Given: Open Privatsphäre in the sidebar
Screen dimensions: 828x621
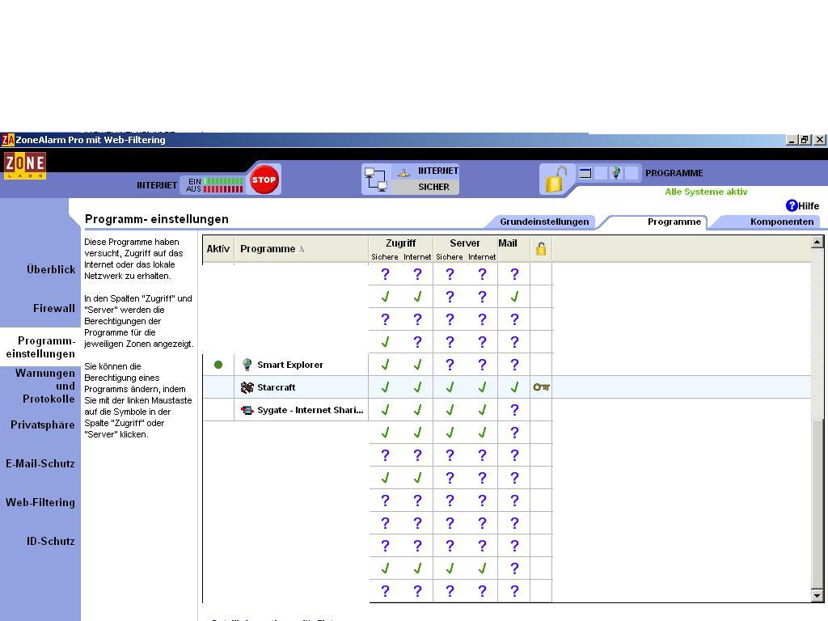Looking at the screenshot, I should click(x=43, y=425).
